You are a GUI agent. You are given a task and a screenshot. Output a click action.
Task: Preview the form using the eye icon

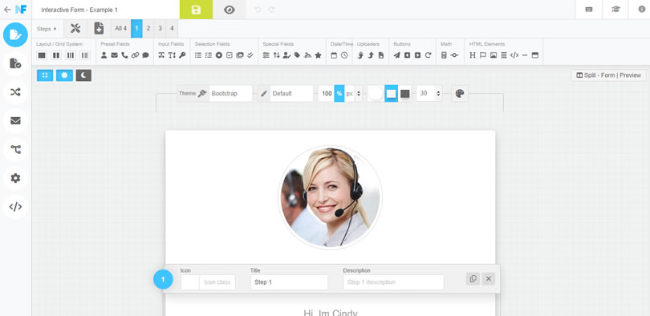tap(230, 10)
